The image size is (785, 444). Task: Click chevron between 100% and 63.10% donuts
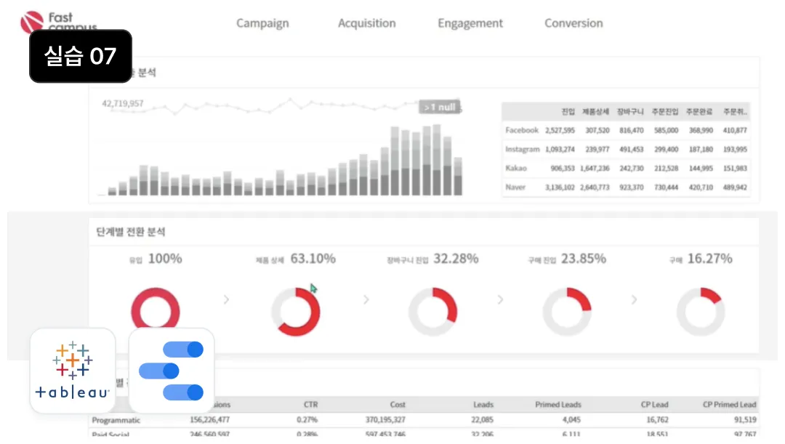coord(226,299)
